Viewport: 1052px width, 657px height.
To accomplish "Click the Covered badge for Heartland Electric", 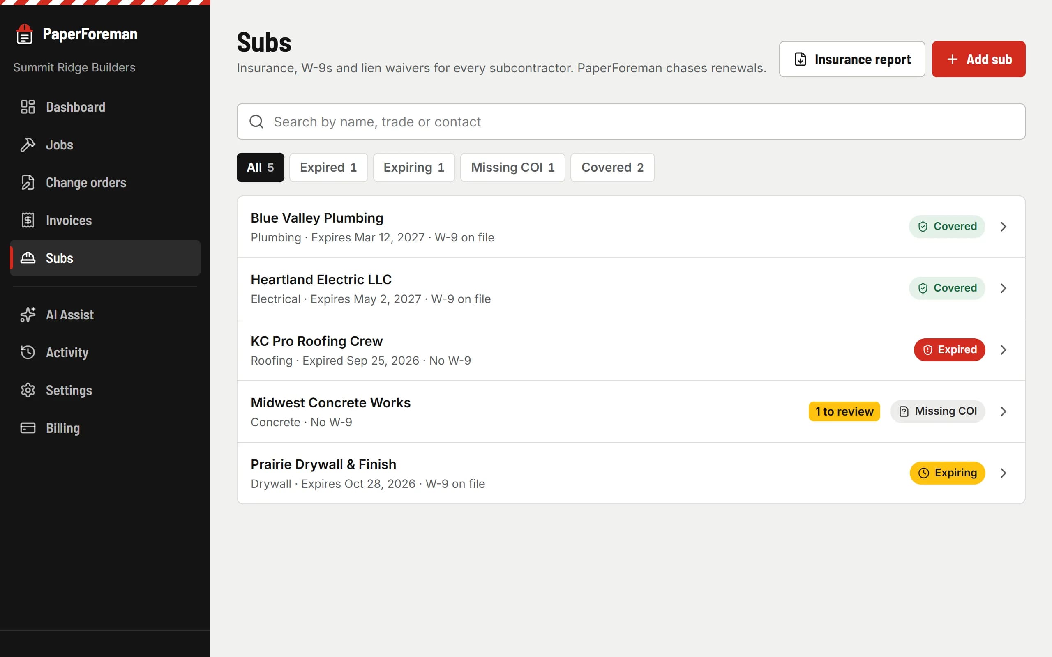I will (946, 288).
